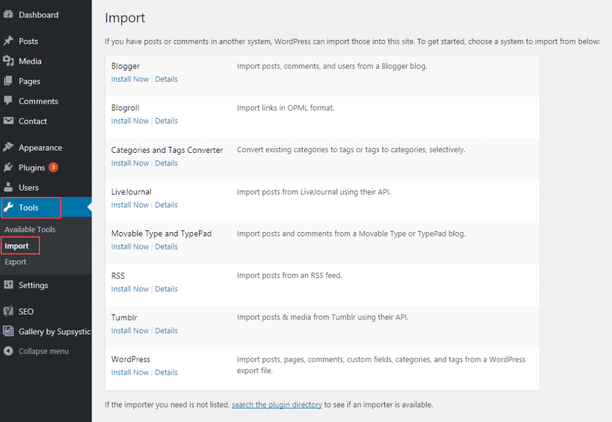This screenshot has height=422, width=612.
Task: Install the Tumblr importer
Action: tap(130, 330)
